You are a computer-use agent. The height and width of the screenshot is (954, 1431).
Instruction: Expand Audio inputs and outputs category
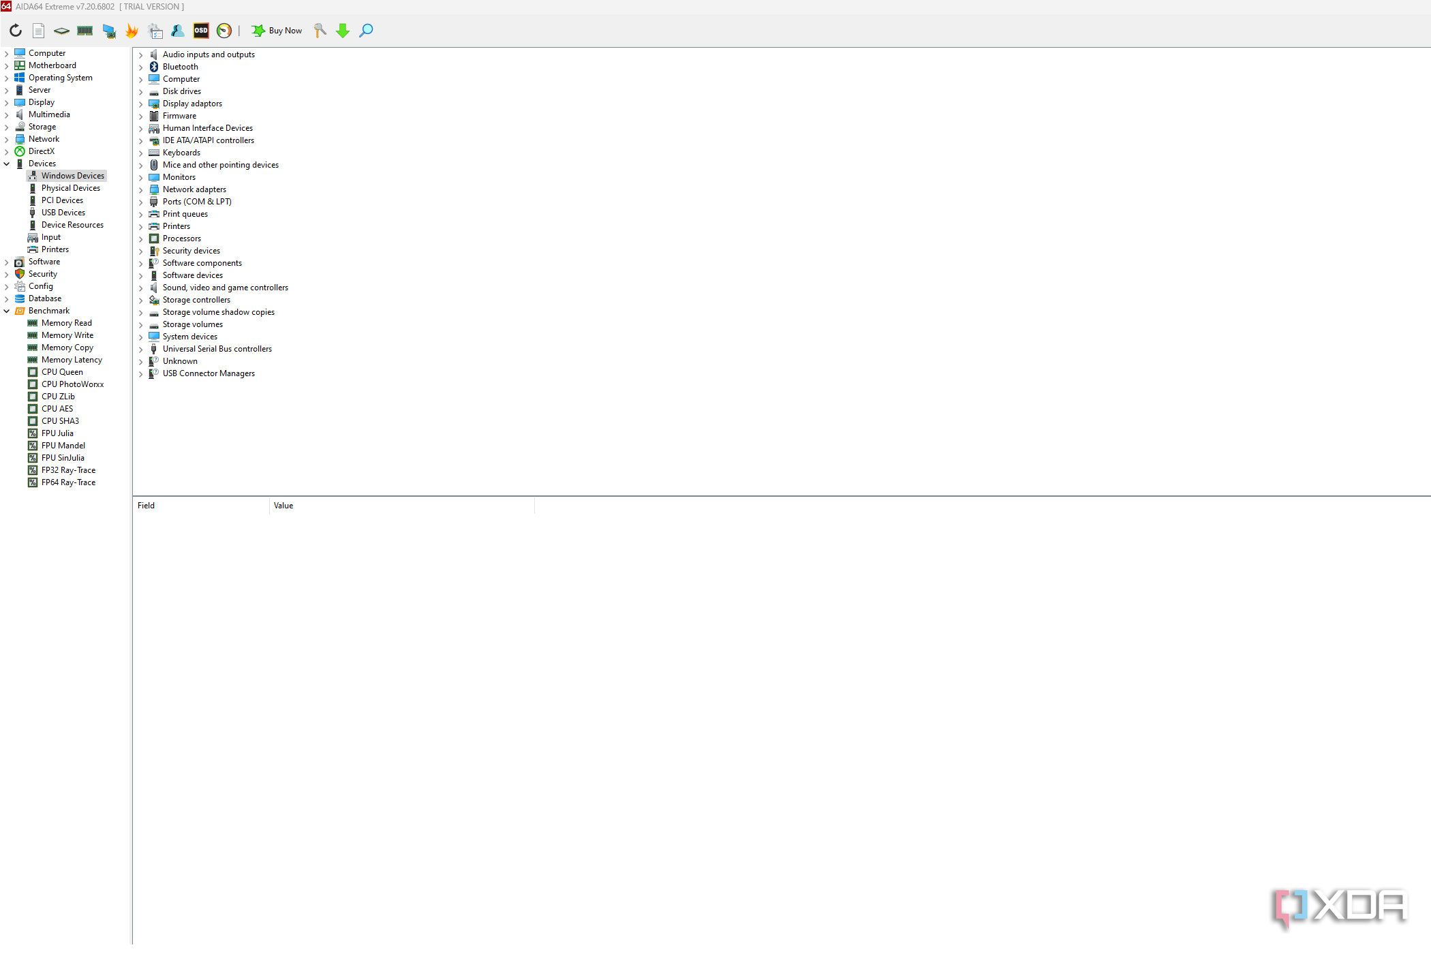(x=141, y=55)
